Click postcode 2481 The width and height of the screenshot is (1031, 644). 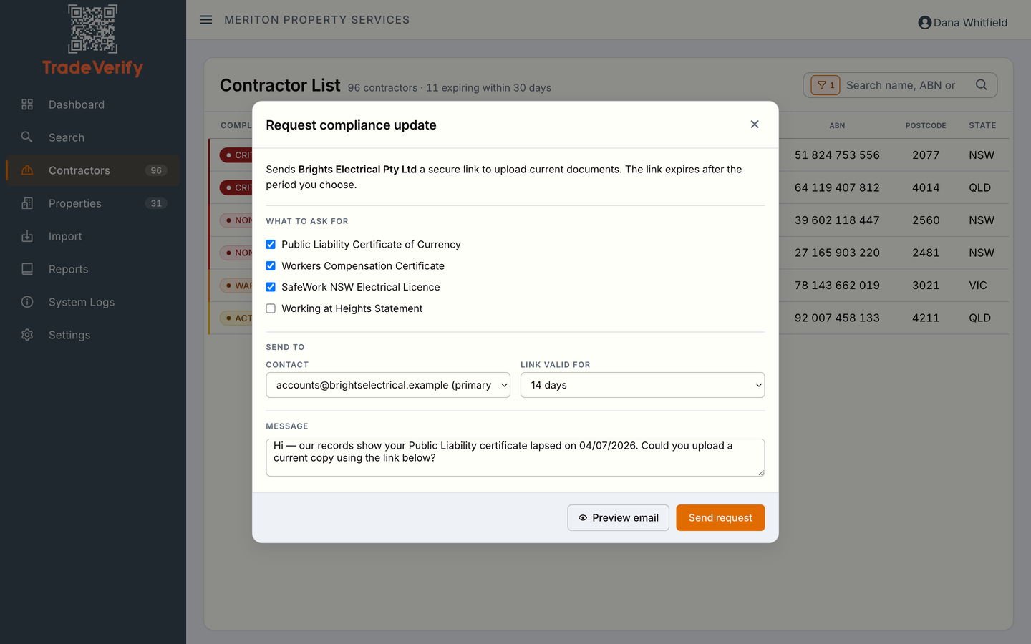pyautogui.click(x=926, y=253)
